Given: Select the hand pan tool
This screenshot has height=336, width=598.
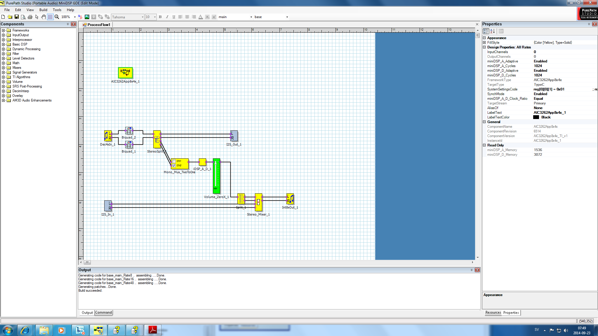Looking at the screenshot, I should coord(44,17).
